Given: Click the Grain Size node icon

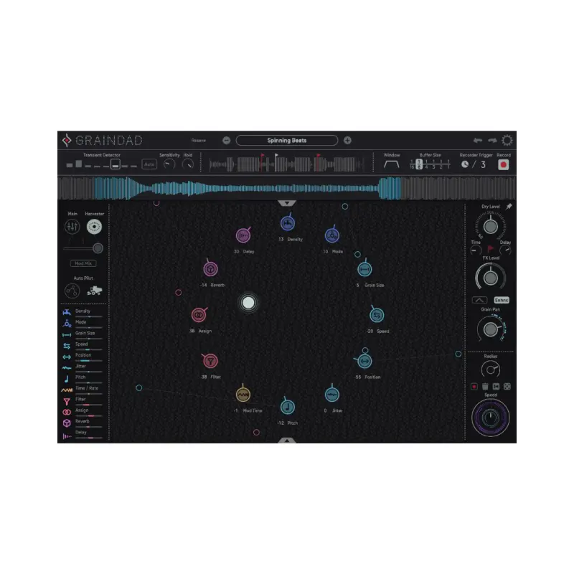Looking at the screenshot, I should coord(364,270).
